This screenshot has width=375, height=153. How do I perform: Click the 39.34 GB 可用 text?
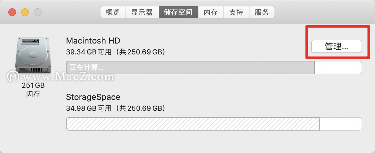[x=89, y=52]
